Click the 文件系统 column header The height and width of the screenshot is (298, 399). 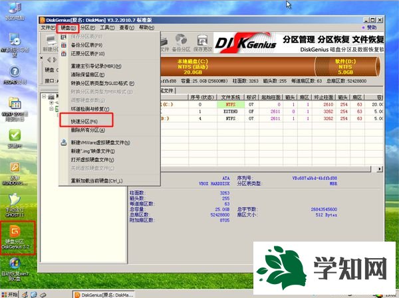point(230,98)
